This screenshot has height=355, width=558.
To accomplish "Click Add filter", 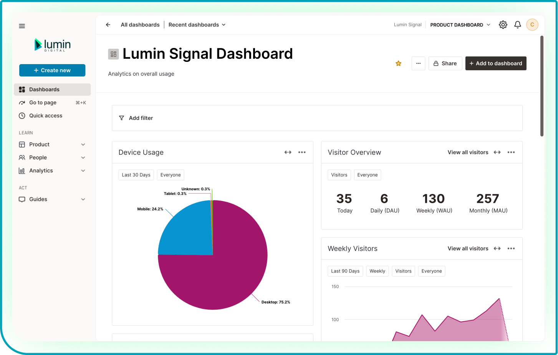I will [141, 118].
